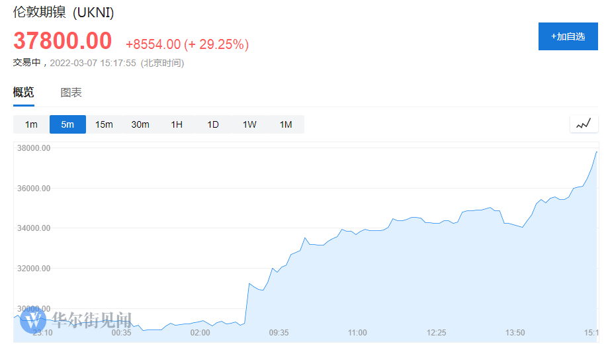Click the 38000.00 y-axis label
Screen dimensions: 608x350
(33, 148)
